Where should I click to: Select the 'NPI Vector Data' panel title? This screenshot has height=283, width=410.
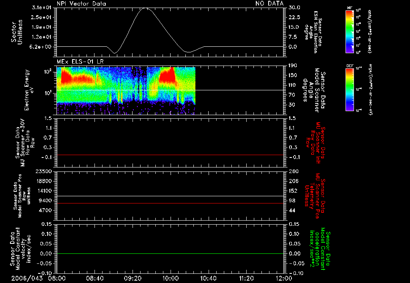[x=81, y=4]
